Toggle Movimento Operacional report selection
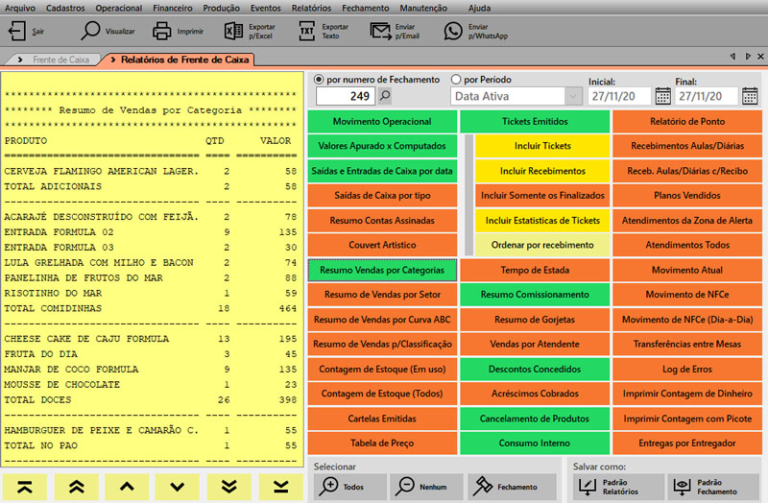768x503 pixels. pos(382,122)
